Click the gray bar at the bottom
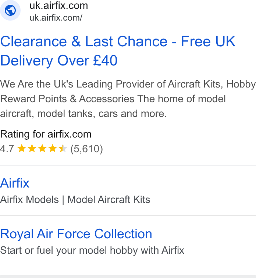Screen dimensions: 256x278 point(128,277)
